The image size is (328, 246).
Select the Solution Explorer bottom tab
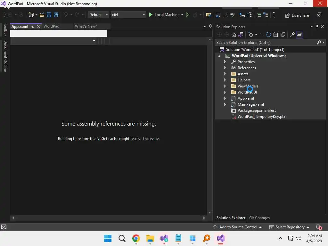tap(231, 218)
